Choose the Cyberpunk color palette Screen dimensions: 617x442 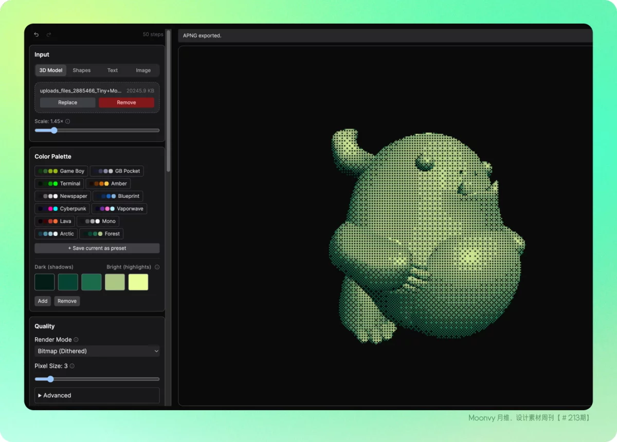coord(62,209)
